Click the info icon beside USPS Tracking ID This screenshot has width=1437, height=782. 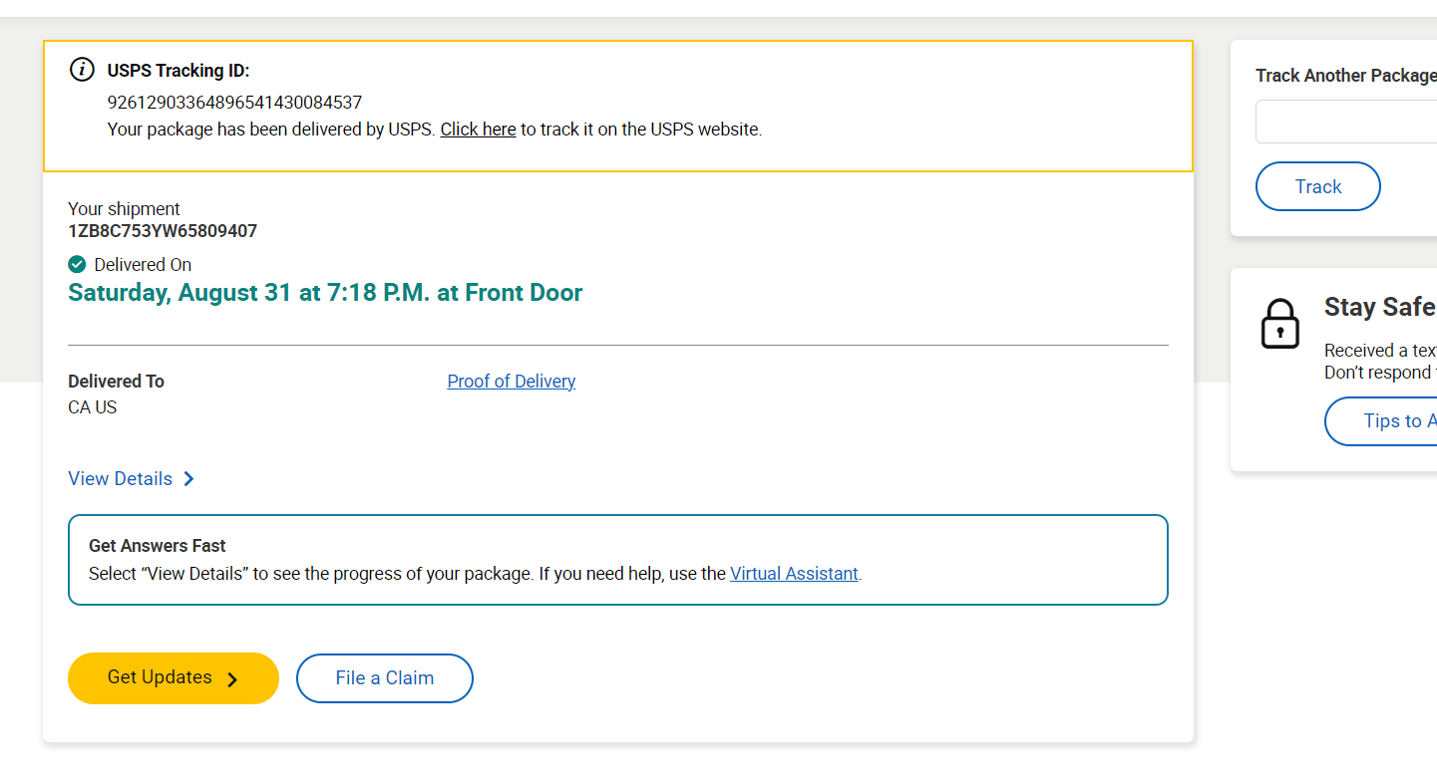click(82, 70)
